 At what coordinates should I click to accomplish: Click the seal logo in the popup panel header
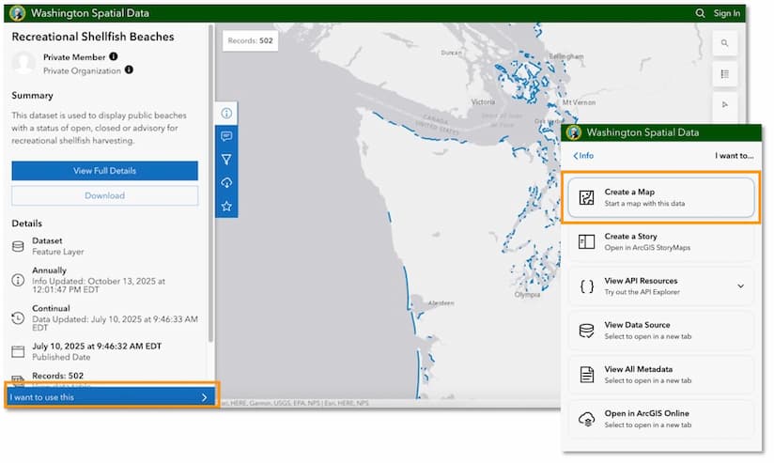click(574, 132)
